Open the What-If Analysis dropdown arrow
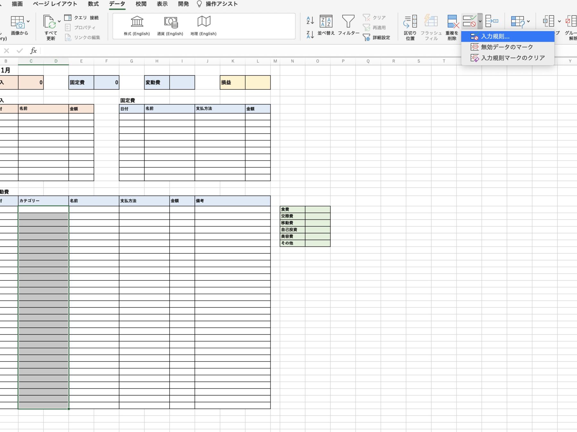Image resolution: width=577 pixels, height=432 pixels. coord(528,21)
